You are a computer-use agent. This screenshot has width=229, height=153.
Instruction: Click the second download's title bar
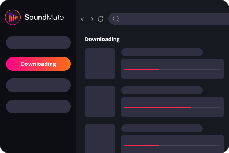162,90
